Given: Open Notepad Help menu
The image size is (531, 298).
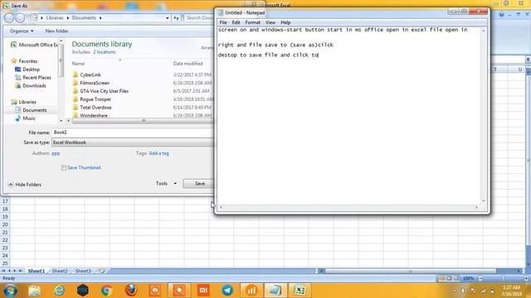Looking at the screenshot, I should (285, 22).
